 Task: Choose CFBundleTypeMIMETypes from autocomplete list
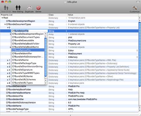[x=28, y=73]
